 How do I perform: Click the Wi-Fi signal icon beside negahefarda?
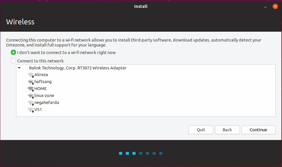coord(31,103)
